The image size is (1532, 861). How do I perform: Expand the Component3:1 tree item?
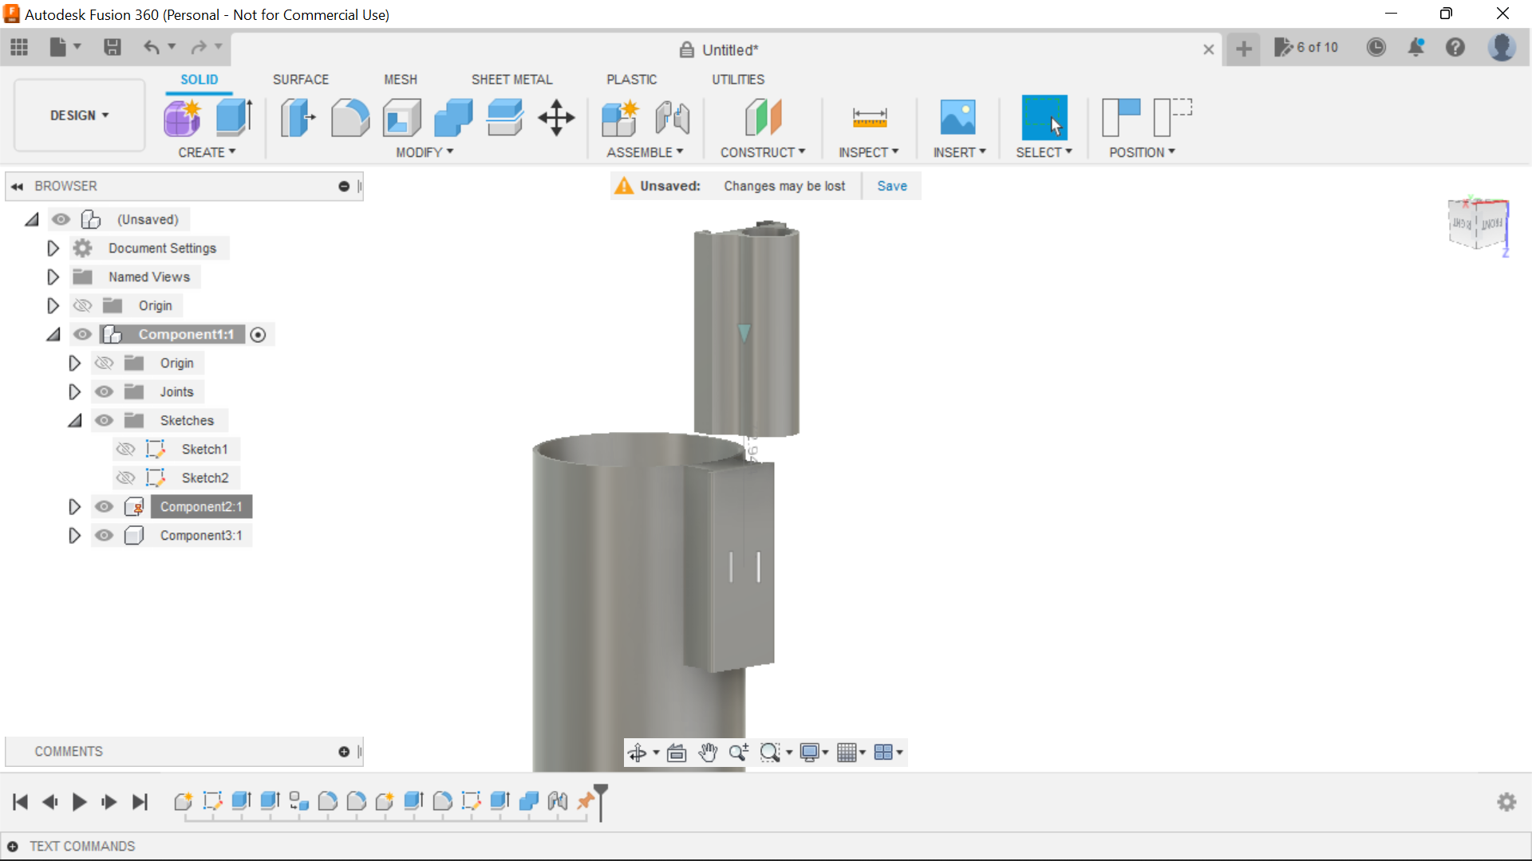(x=75, y=535)
